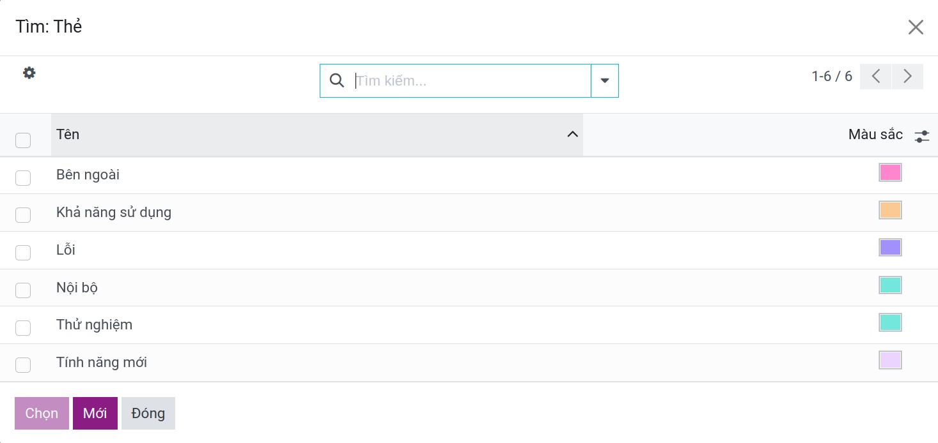Click the Màu sắc column header
The image size is (938, 443).
[x=875, y=135]
